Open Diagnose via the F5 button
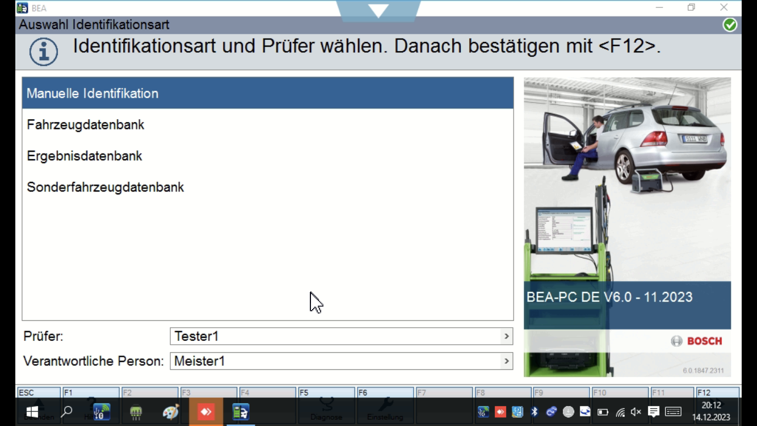 [326, 393]
